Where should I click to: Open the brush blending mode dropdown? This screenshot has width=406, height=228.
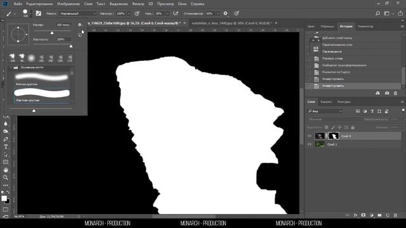(x=77, y=13)
